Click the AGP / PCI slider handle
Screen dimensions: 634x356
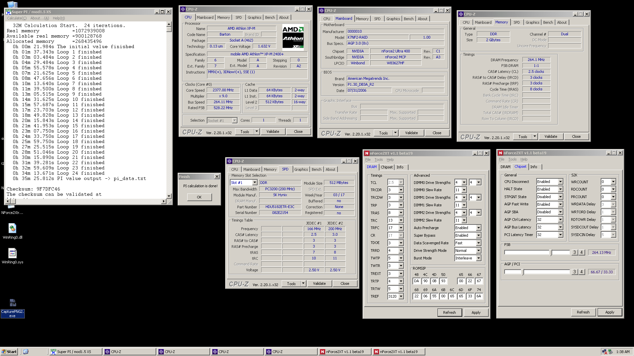coord(523,272)
